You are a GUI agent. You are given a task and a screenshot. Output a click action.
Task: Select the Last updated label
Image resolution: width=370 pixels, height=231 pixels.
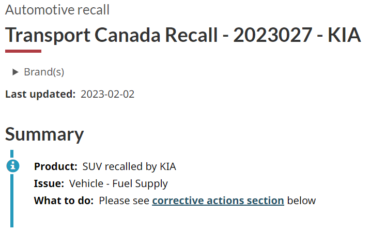pos(40,94)
